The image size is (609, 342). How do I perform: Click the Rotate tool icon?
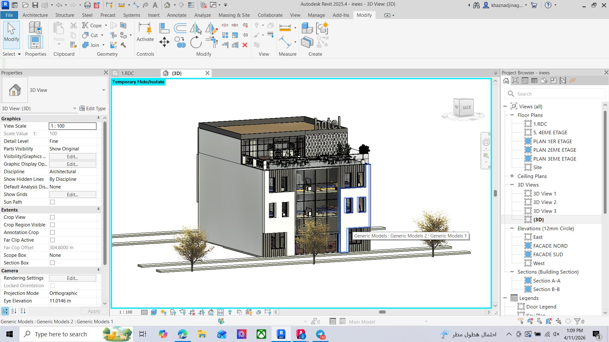coord(196,42)
